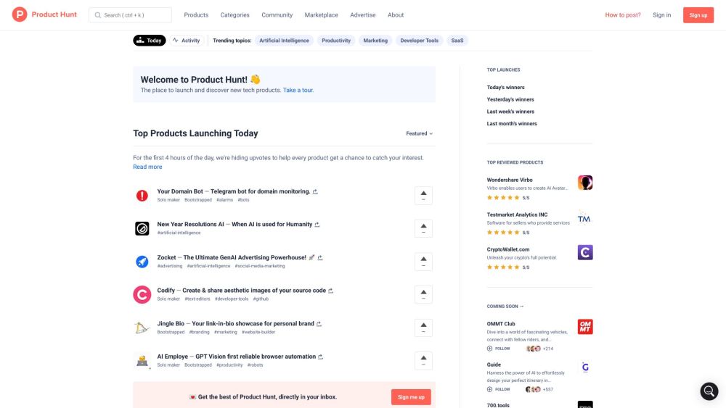
Task: Open the Zocket rocket product icon
Action: pos(142,262)
